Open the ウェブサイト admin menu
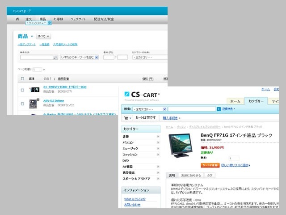 [x=78, y=19]
